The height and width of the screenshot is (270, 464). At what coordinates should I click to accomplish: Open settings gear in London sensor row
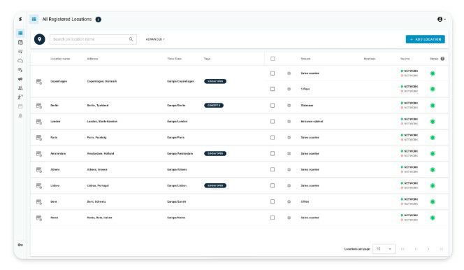click(x=289, y=122)
